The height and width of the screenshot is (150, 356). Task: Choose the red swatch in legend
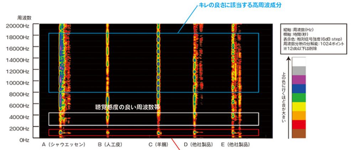299,125
